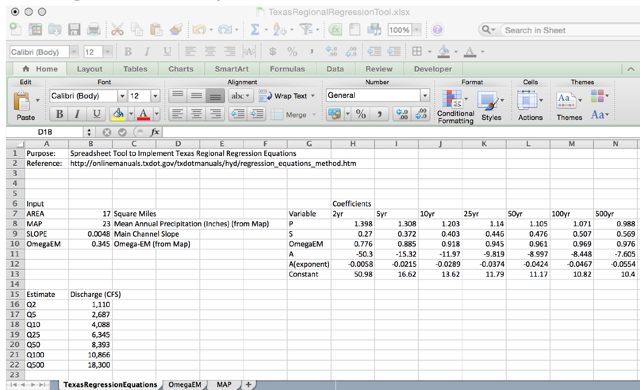Toggle Underline in ribbon Font group
The width and height of the screenshot is (640, 390).
click(97, 114)
